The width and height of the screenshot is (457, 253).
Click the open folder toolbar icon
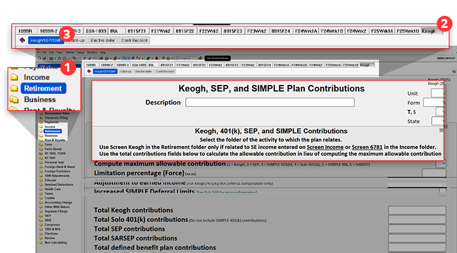pyautogui.click(x=44, y=58)
